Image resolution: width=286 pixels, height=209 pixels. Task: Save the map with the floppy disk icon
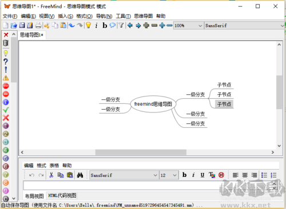[x=22, y=25]
